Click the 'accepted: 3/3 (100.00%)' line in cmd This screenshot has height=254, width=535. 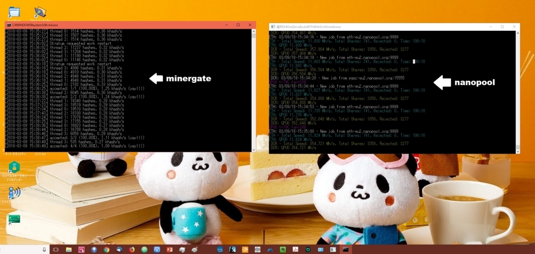point(75,138)
